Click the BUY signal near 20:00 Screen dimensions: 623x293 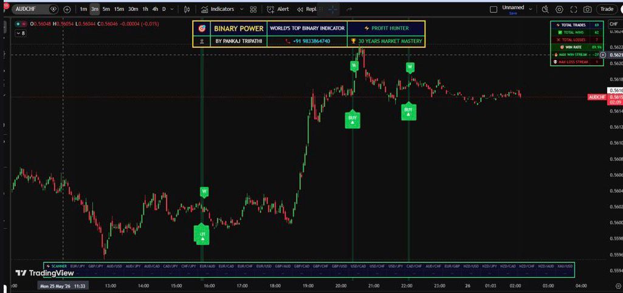click(x=353, y=119)
